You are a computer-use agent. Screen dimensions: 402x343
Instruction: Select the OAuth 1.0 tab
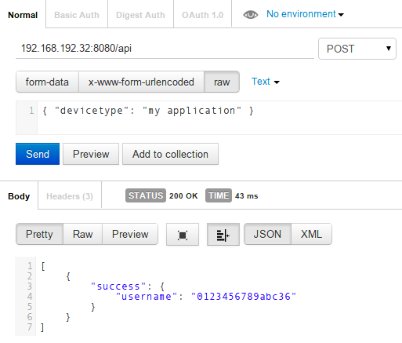(202, 15)
